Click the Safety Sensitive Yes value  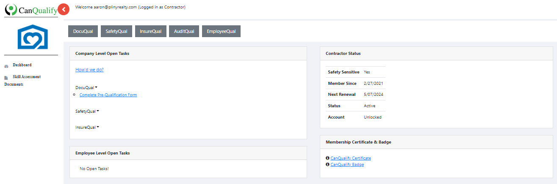tap(367, 72)
